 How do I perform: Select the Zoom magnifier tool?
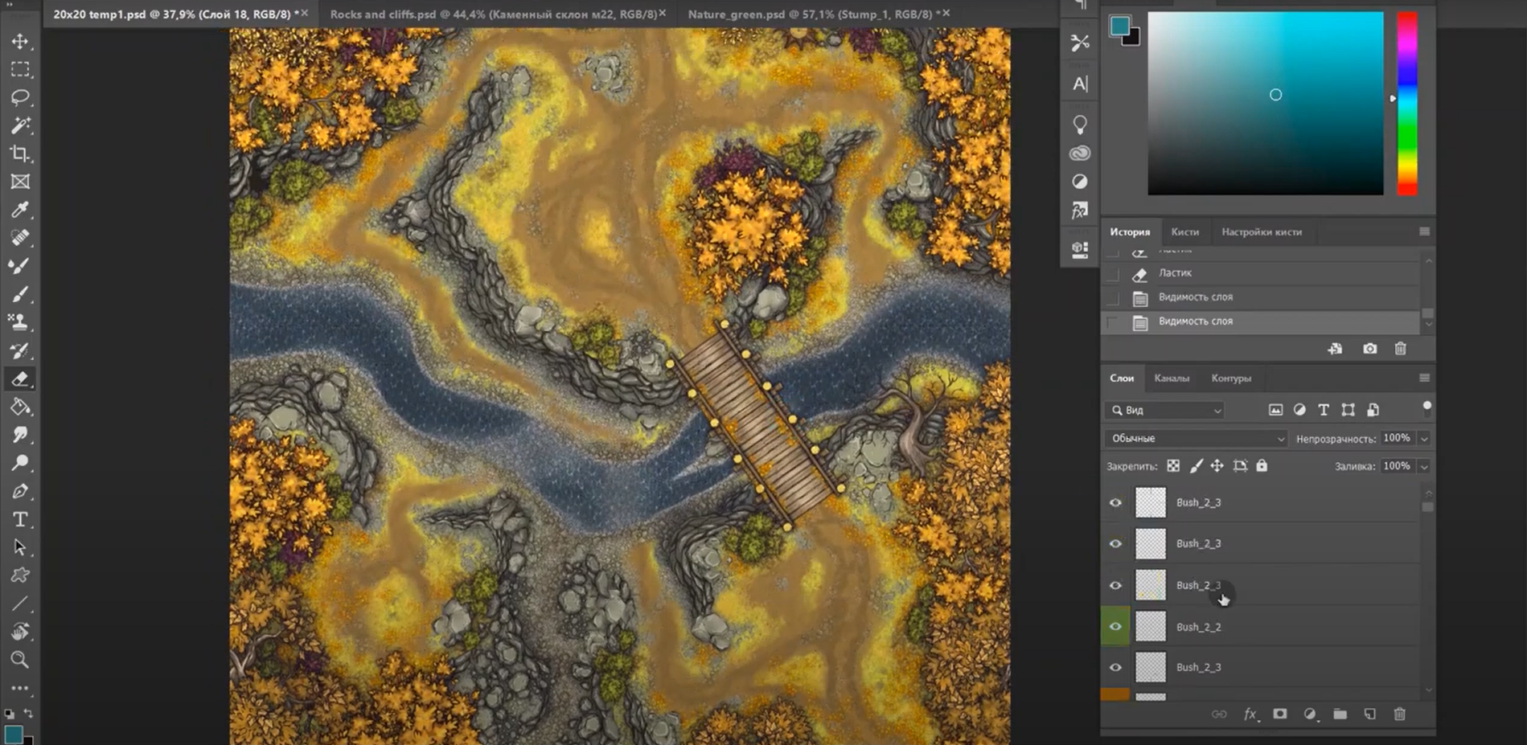click(20, 660)
